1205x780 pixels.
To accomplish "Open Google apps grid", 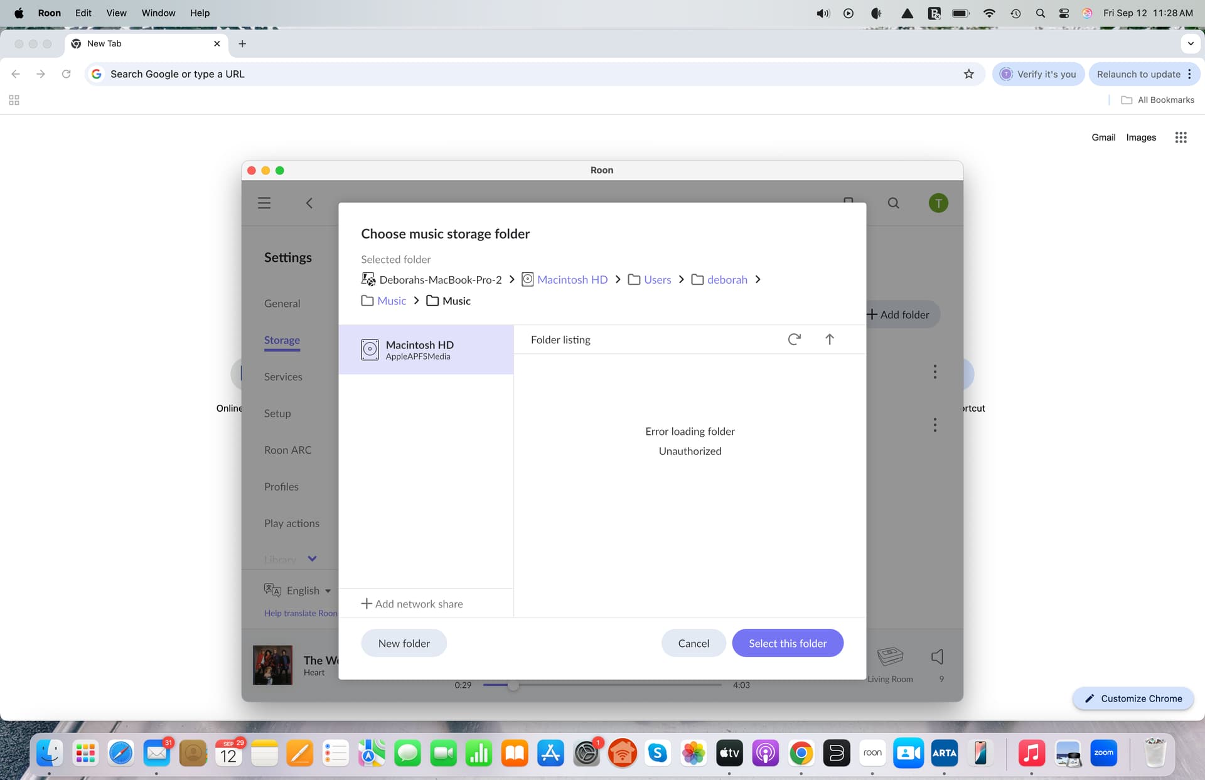I will point(1181,137).
